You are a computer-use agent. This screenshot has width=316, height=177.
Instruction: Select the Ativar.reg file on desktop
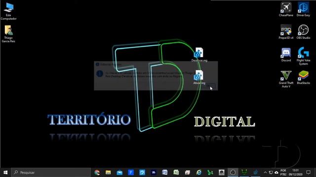coord(199,77)
